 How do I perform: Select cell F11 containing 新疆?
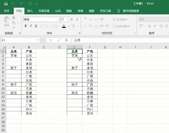[90, 93]
